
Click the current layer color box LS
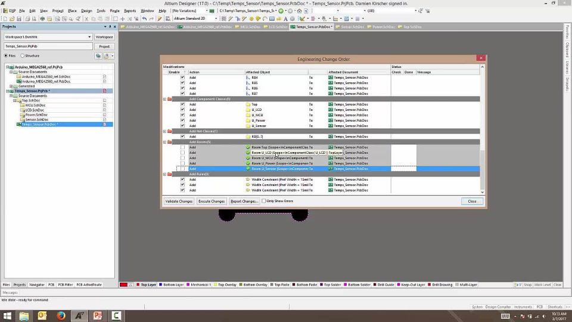tap(126, 285)
